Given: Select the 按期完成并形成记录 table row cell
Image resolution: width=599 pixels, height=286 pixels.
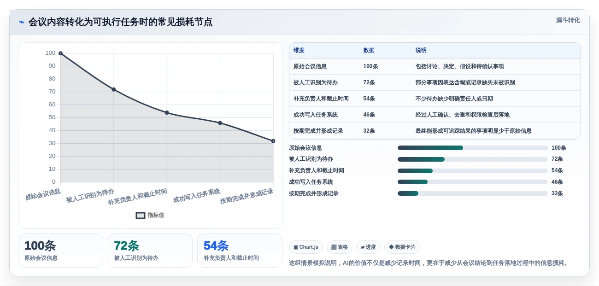Looking at the screenshot, I should [318, 131].
